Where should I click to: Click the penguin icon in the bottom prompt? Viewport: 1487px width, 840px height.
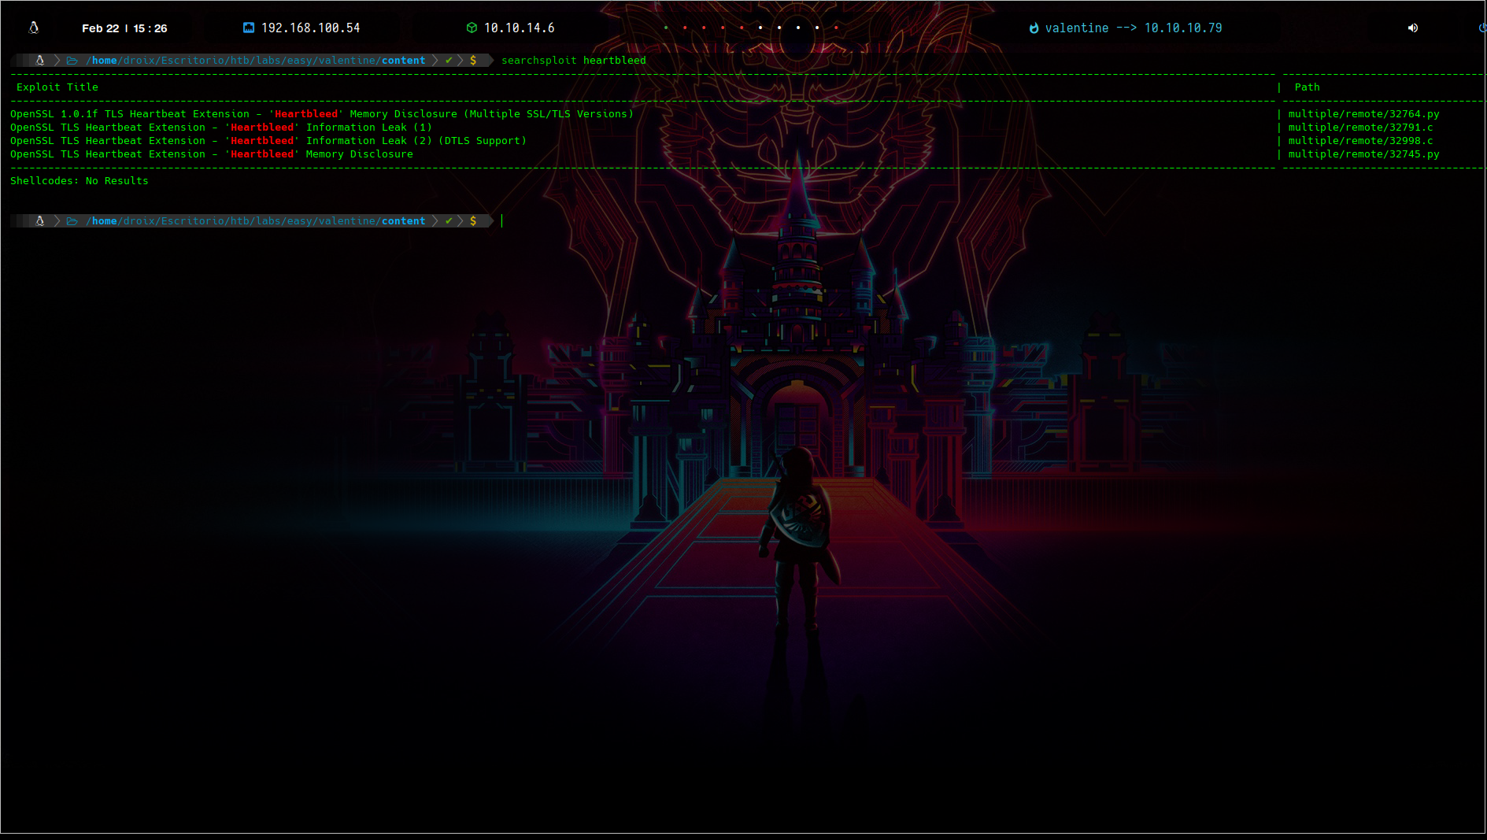point(40,221)
